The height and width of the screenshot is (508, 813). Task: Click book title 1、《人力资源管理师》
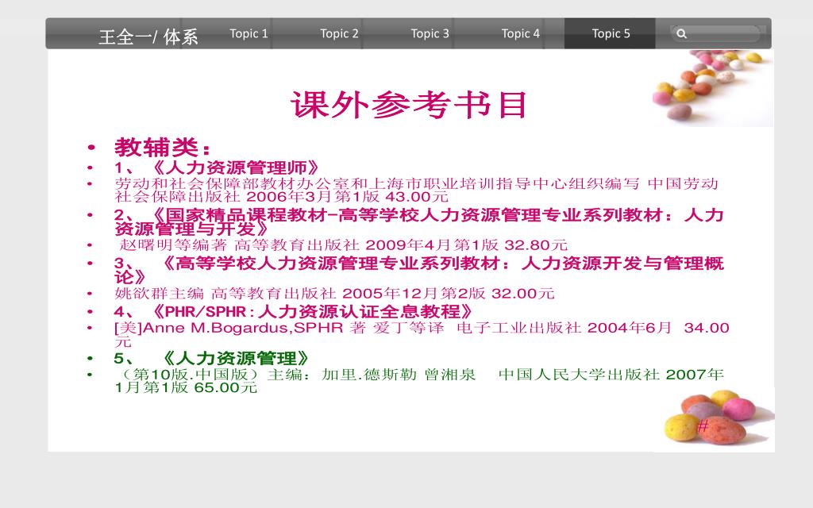(216, 168)
